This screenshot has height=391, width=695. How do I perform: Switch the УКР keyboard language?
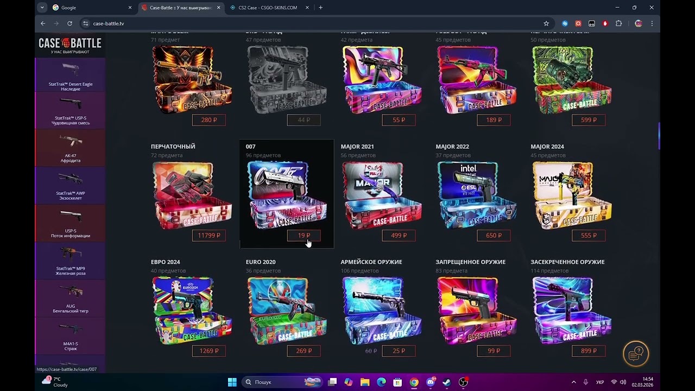click(600, 382)
